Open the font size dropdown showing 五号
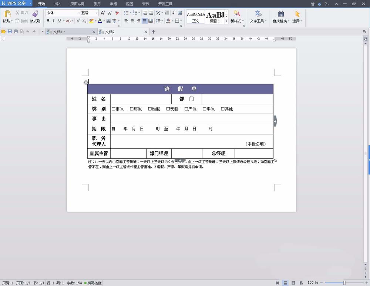This screenshot has width=370, height=286. [x=96, y=13]
